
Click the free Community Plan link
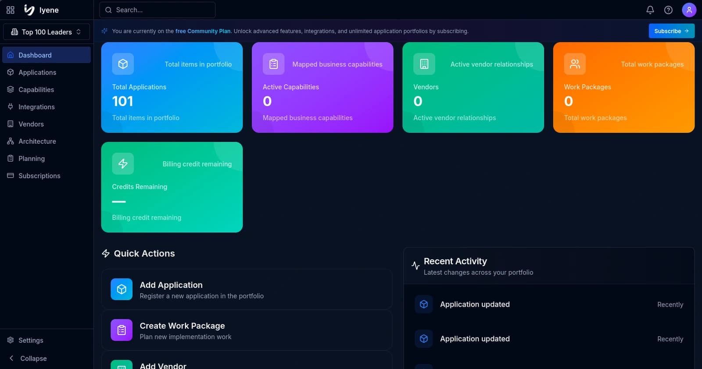pos(203,31)
